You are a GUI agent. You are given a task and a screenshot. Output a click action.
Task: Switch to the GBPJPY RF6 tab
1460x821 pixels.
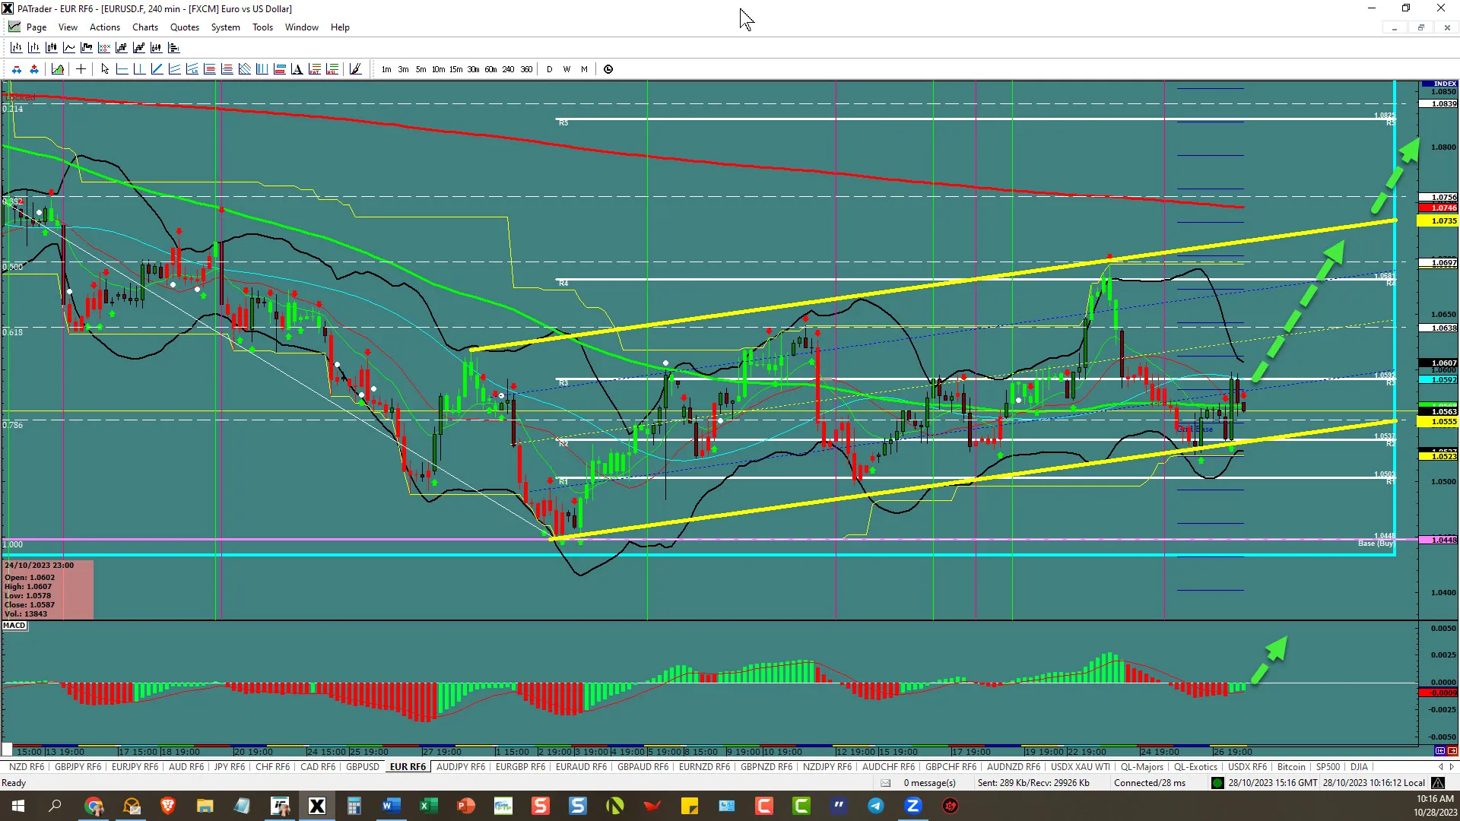point(78,767)
